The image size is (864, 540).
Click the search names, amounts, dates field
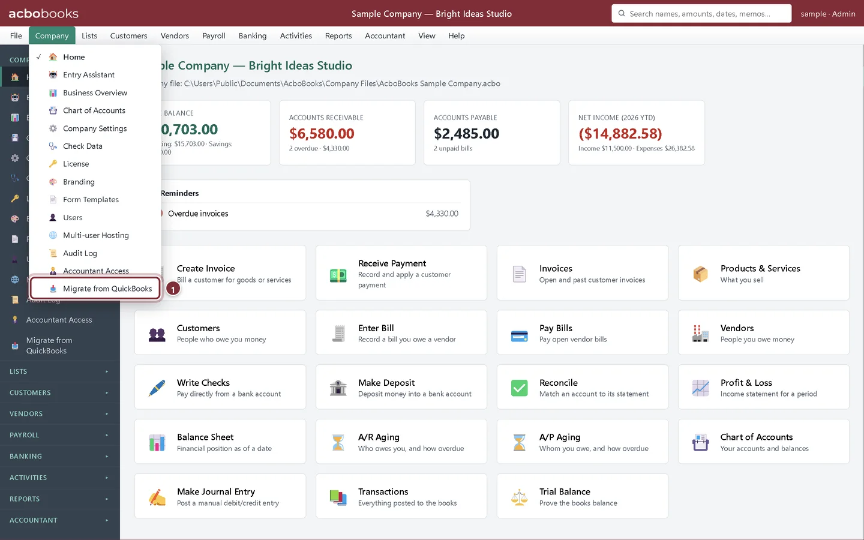coord(701,13)
